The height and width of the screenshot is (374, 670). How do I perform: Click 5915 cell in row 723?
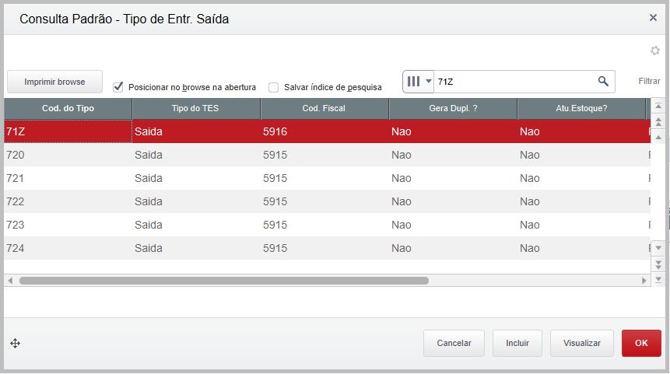pos(324,225)
